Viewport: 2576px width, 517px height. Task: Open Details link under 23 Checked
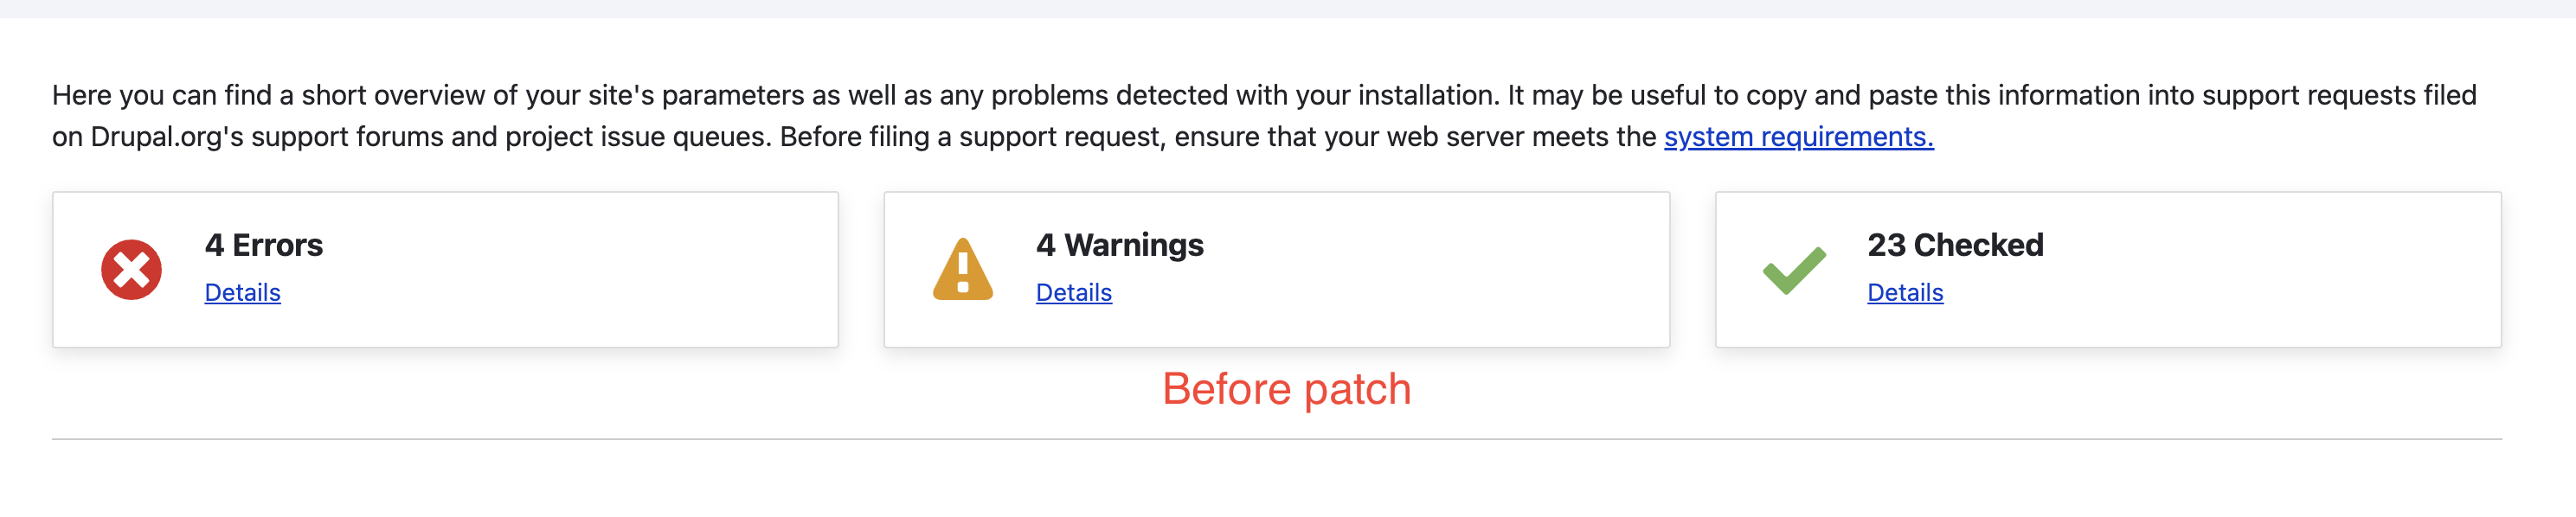1905,292
